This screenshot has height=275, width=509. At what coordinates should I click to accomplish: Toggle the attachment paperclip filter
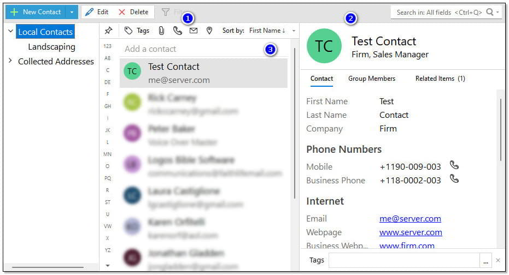tap(162, 31)
